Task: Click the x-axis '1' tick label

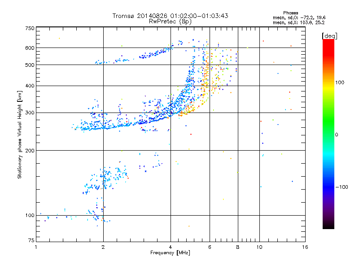Action: [36, 247]
